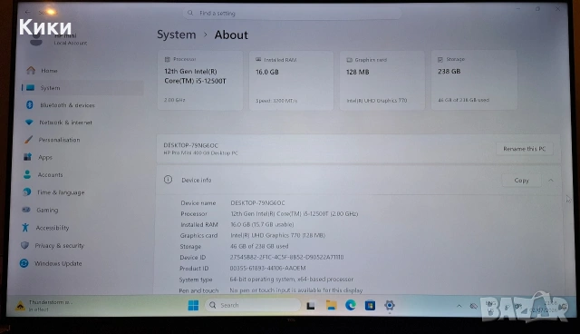The image size is (580, 334).
Task: Click the Home house icon
Action: (31, 70)
